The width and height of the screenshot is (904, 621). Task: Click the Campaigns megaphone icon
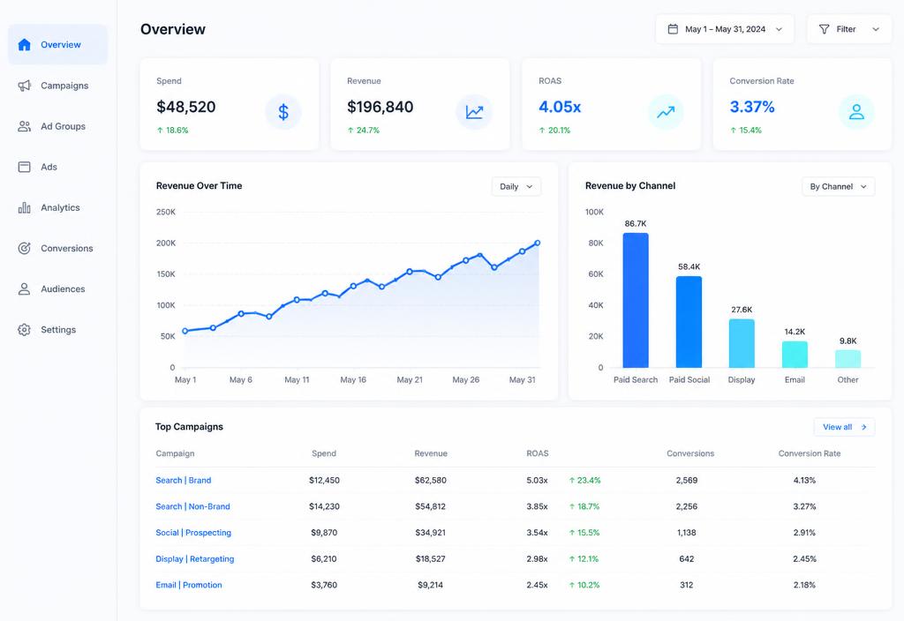[24, 86]
